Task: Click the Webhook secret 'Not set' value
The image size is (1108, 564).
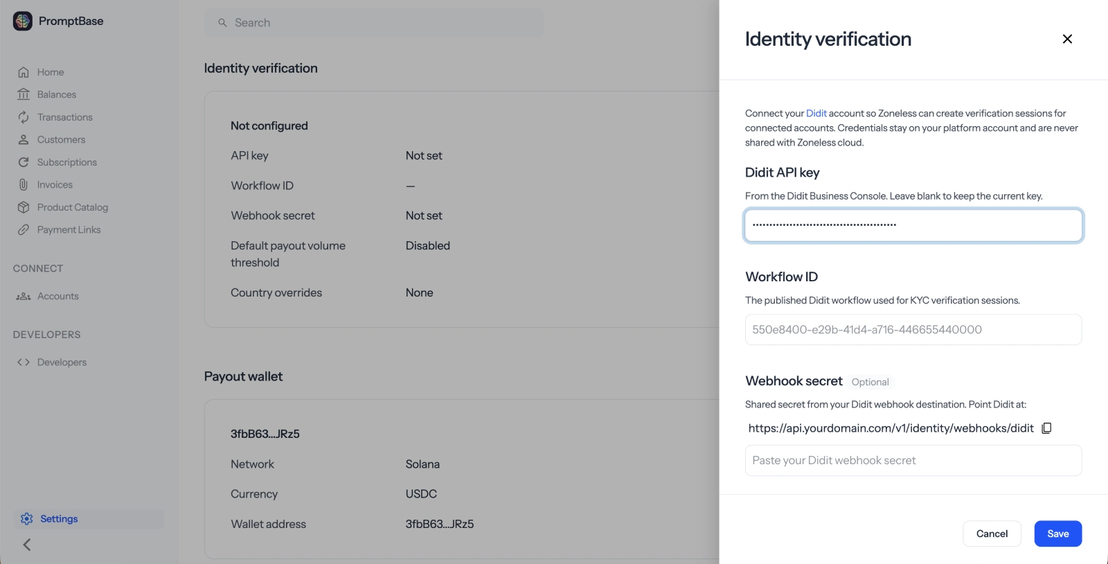Action: point(424,215)
